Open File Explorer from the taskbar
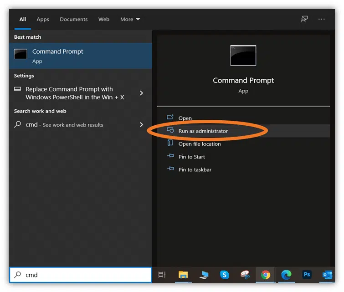The height and width of the screenshot is (292, 344). coord(183,275)
